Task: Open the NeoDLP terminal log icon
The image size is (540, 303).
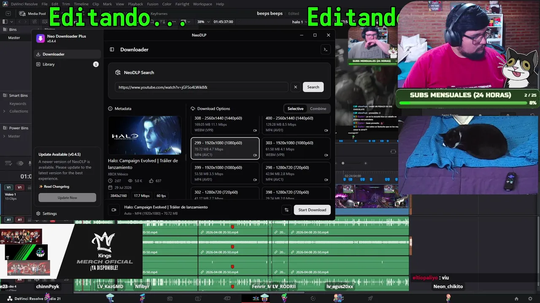Action: click(x=325, y=50)
